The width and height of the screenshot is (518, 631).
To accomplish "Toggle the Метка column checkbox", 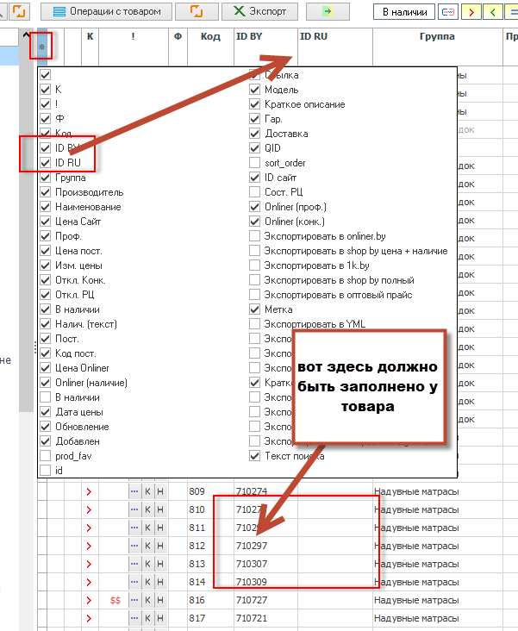I will (255, 309).
